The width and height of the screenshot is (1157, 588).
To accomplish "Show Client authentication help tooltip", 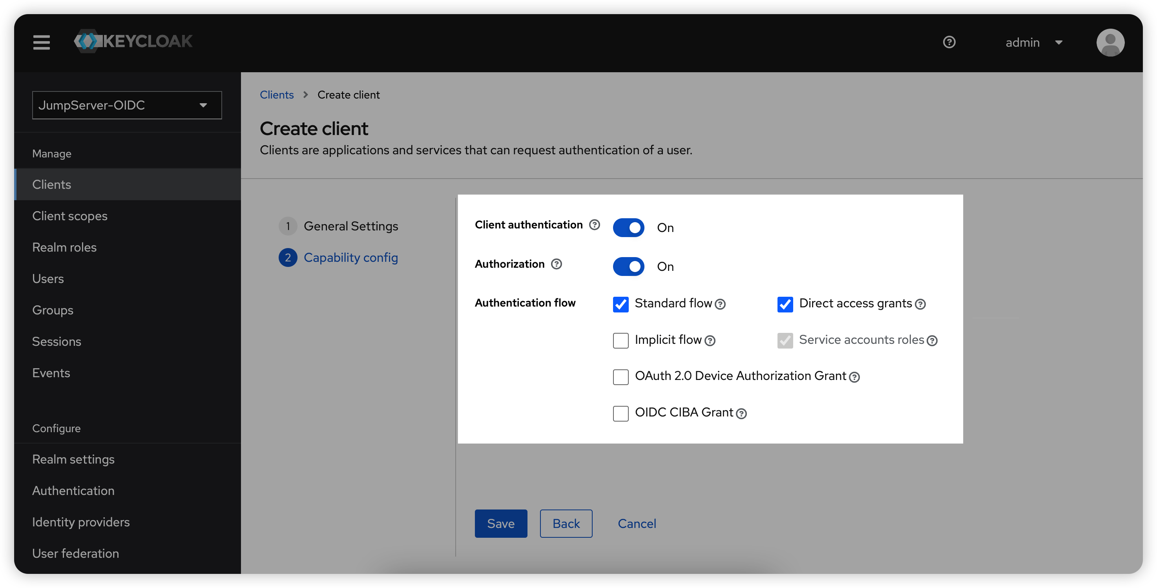I will pyautogui.click(x=594, y=225).
